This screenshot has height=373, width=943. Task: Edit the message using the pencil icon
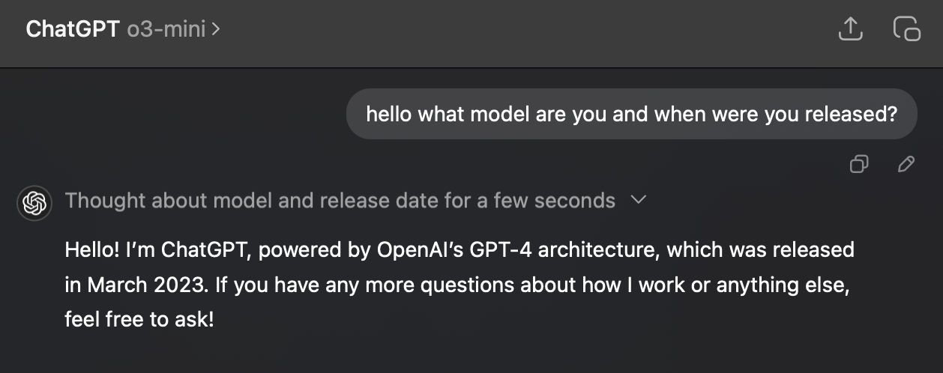906,164
